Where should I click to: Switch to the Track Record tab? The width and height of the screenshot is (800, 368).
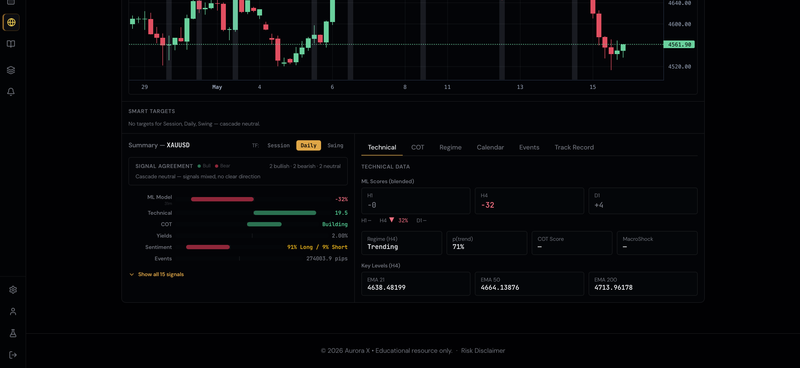pyautogui.click(x=574, y=147)
